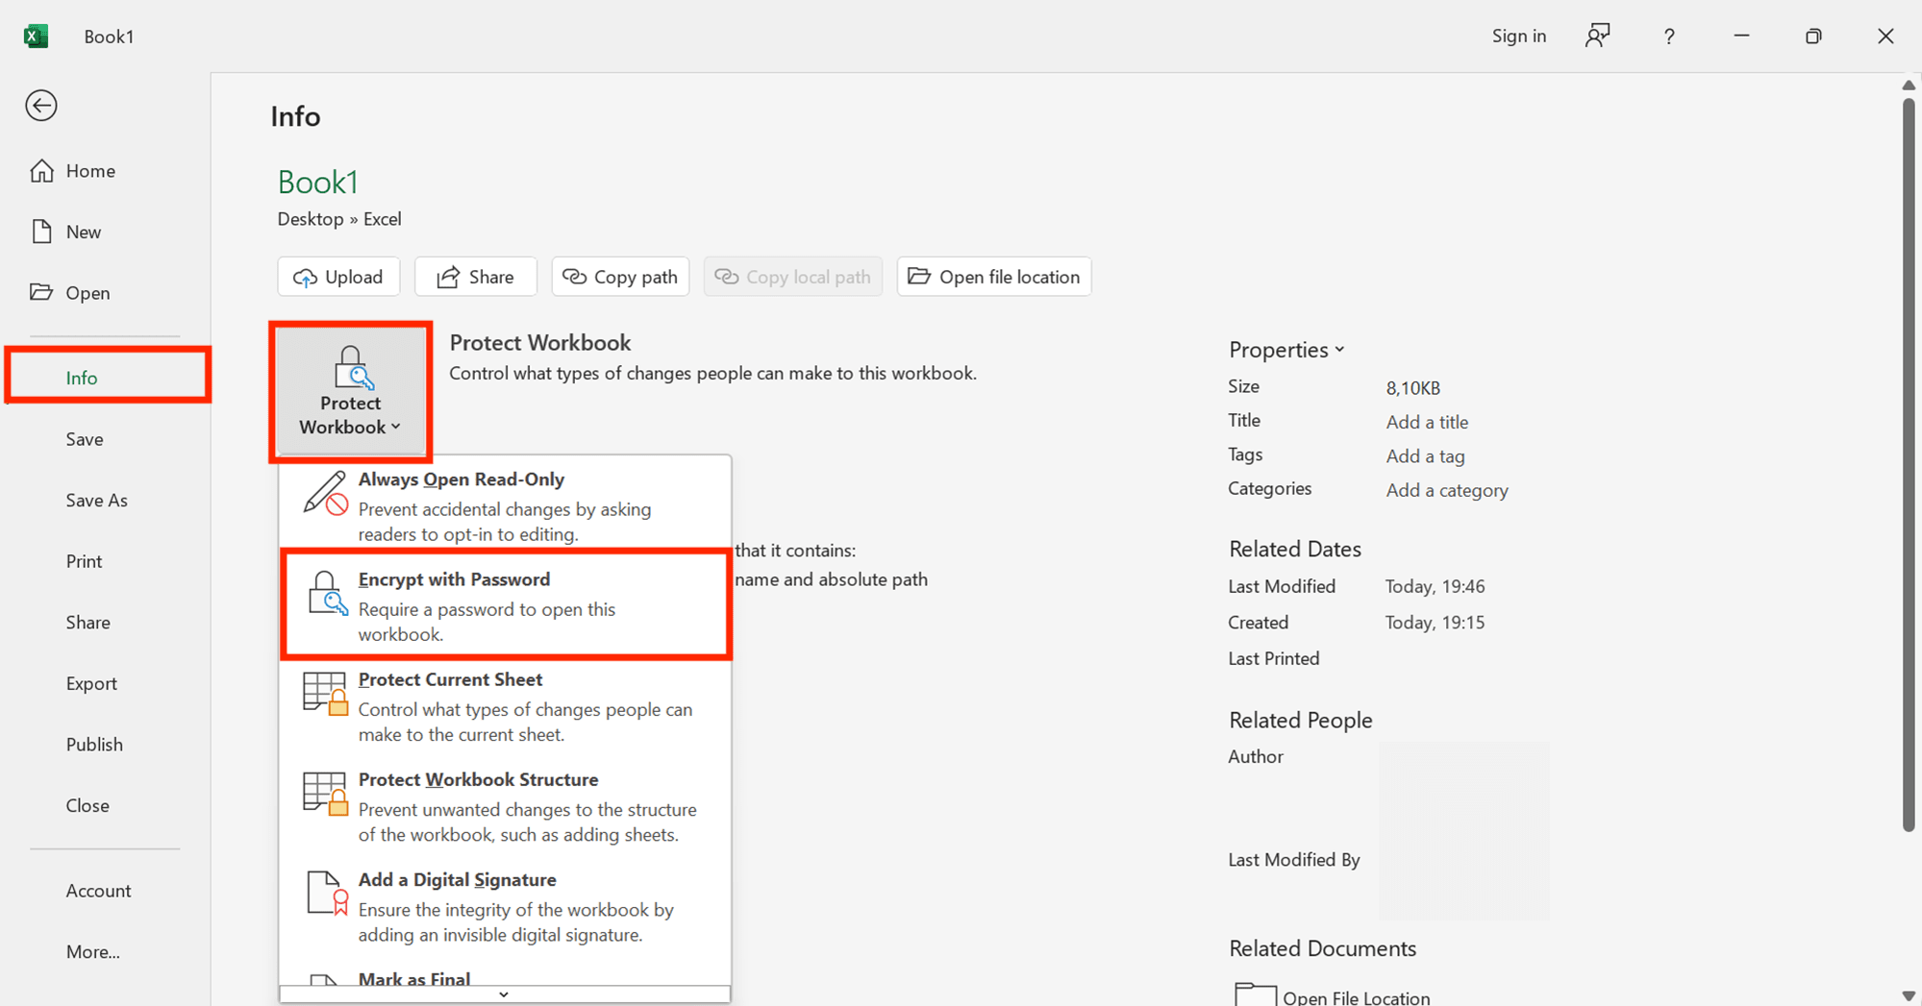Image resolution: width=1922 pixels, height=1006 pixels.
Task: Click the 8,10KB size value
Action: click(x=1412, y=388)
